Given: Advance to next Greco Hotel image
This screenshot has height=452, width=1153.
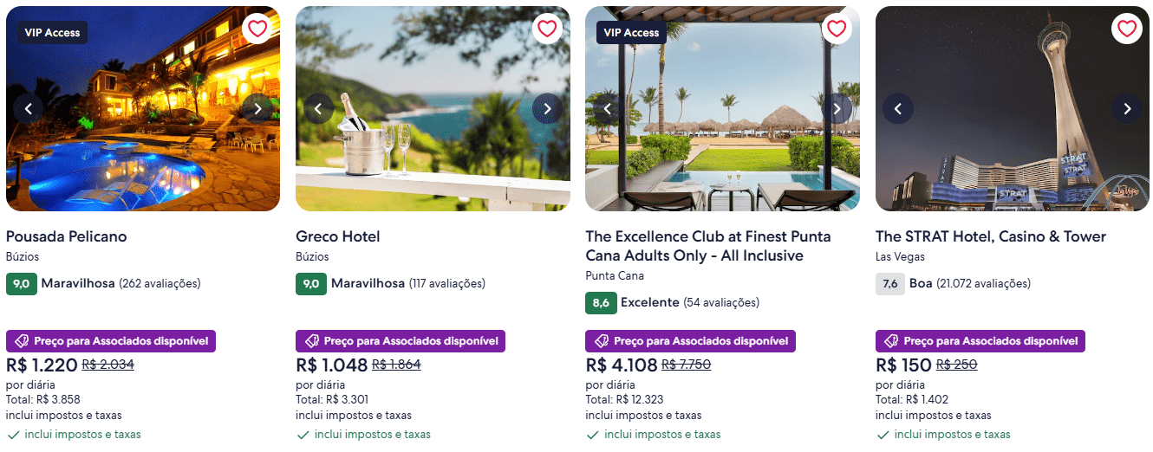Looking at the screenshot, I should tap(547, 108).
